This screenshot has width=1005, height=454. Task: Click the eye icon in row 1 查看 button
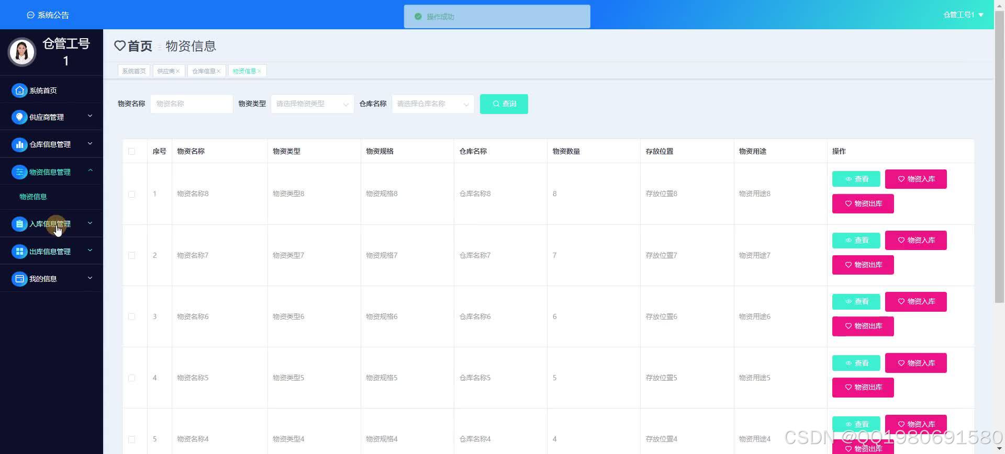pos(848,179)
